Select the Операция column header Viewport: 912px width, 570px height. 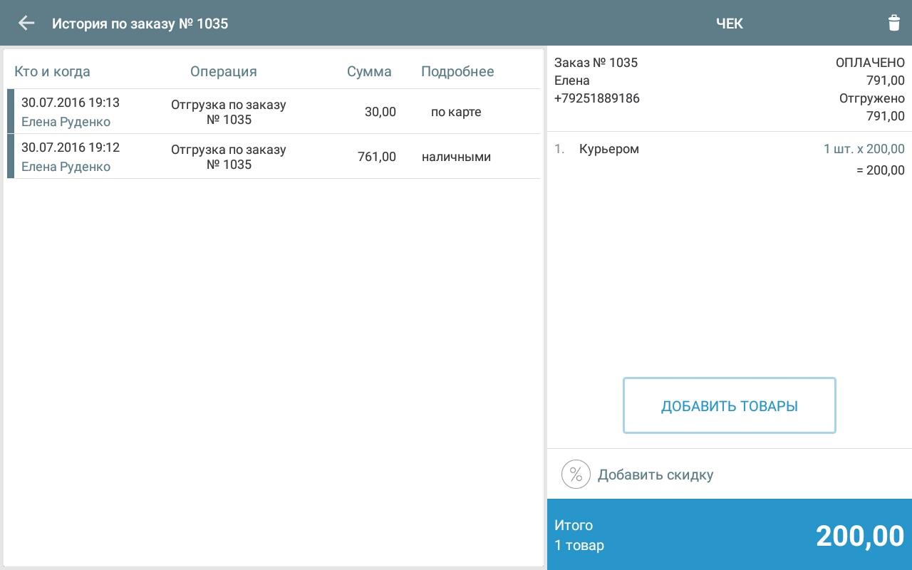click(x=224, y=71)
